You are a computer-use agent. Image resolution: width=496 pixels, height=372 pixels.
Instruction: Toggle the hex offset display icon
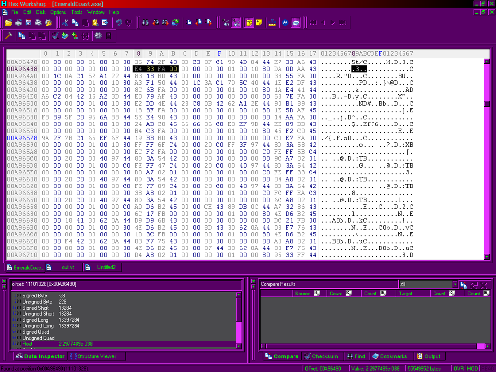[x=236, y=22]
